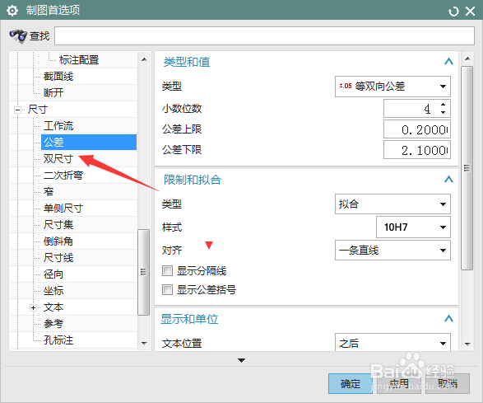Click the 确定 button
Screen dimensions: 483x403
(x=351, y=383)
